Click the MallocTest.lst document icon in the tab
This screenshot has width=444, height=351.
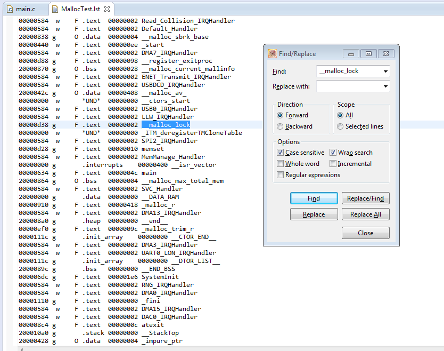click(55, 9)
